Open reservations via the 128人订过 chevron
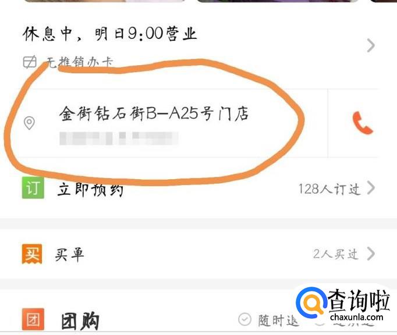This screenshot has width=397, height=335. click(x=371, y=188)
